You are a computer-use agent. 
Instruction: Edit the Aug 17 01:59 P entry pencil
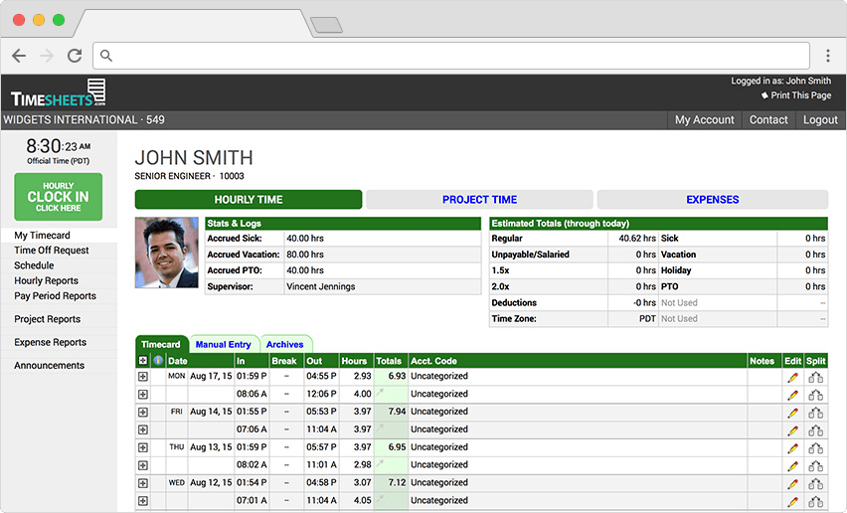pyautogui.click(x=792, y=378)
